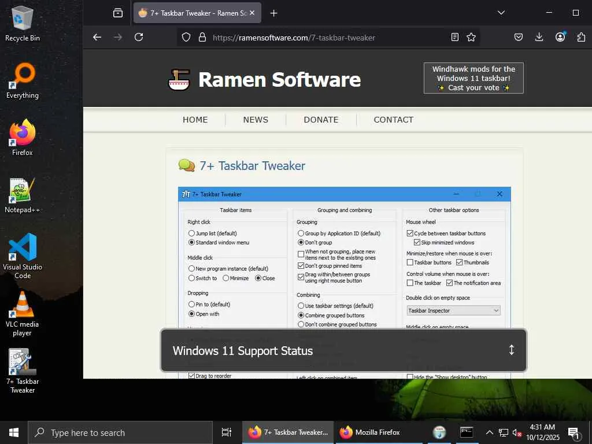Click the Ramen Software bowl logo
The image size is (592, 444).
(x=179, y=79)
